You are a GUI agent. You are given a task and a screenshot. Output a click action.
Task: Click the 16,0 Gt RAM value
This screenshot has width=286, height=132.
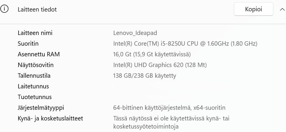click(152, 55)
